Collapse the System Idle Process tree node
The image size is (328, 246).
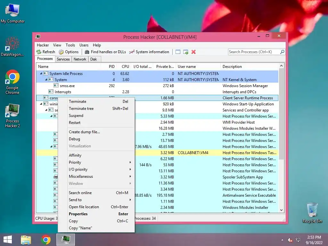point(41,73)
